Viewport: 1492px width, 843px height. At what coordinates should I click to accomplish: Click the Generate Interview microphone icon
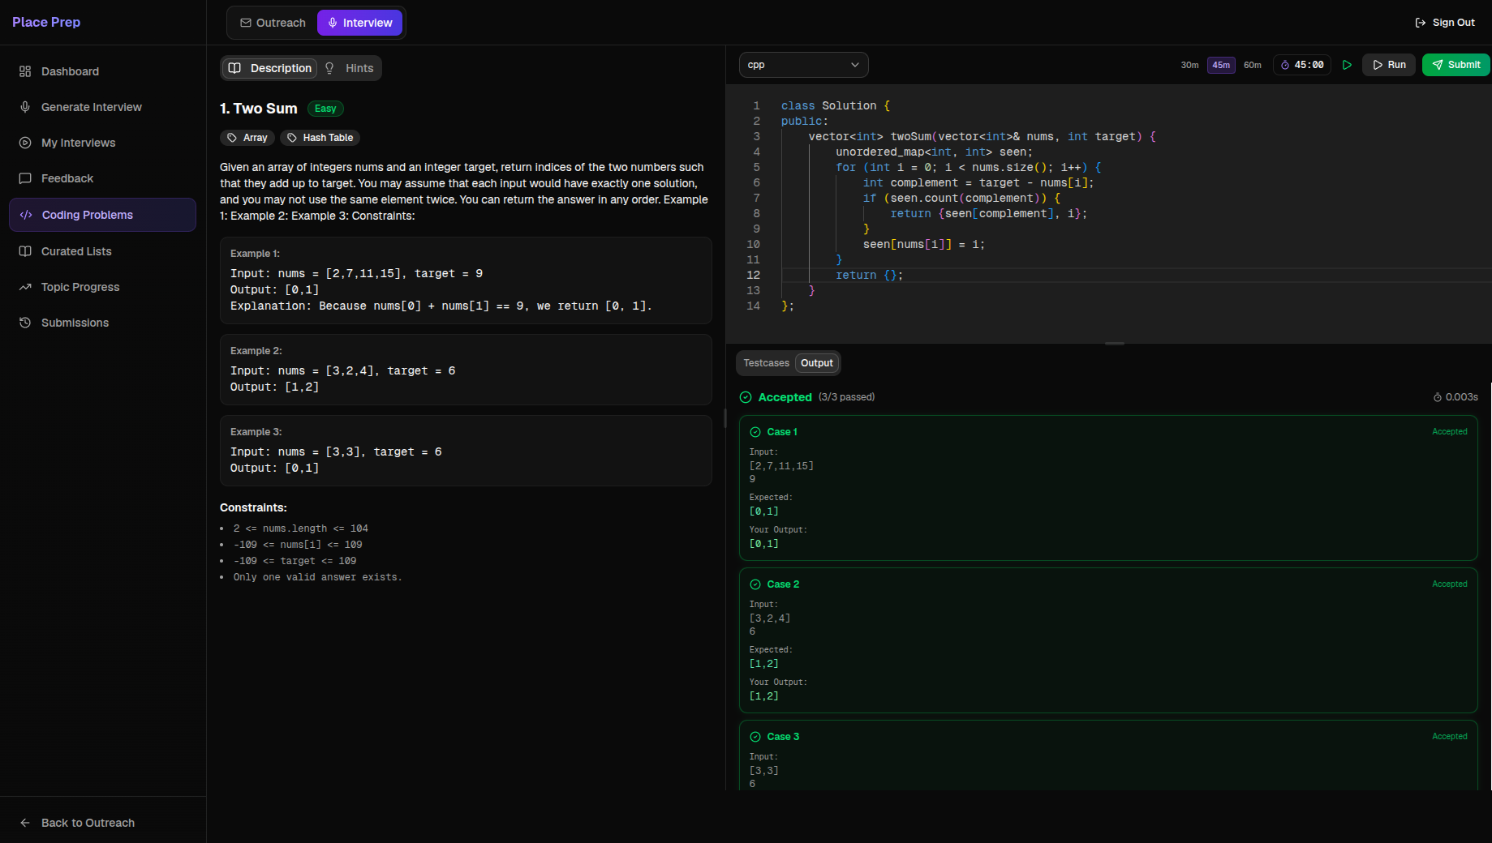pos(25,107)
